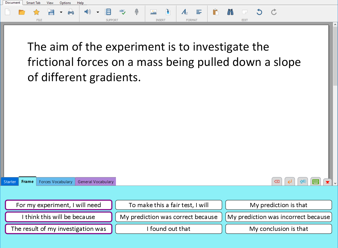Viewport: 338px width, 248px height.
Task: Toggle the speak Clicker Set speaker icon
Action: (303, 182)
